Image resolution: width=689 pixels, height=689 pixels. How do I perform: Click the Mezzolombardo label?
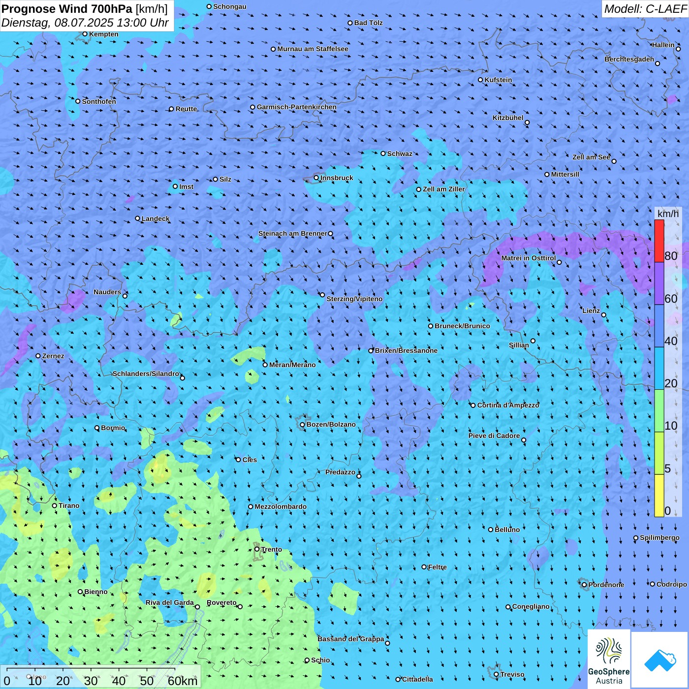(x=281, y=506)
